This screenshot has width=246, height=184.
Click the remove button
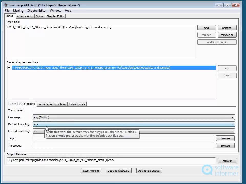(207, 35)
